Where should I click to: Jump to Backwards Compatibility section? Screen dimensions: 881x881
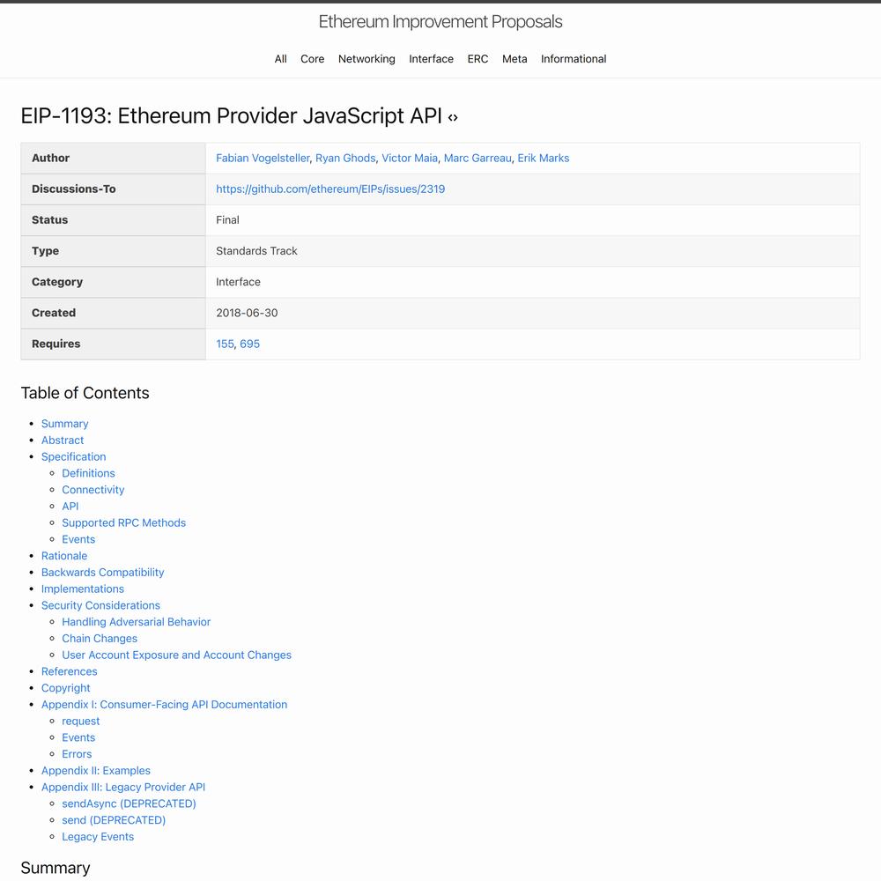pos(103,573)
